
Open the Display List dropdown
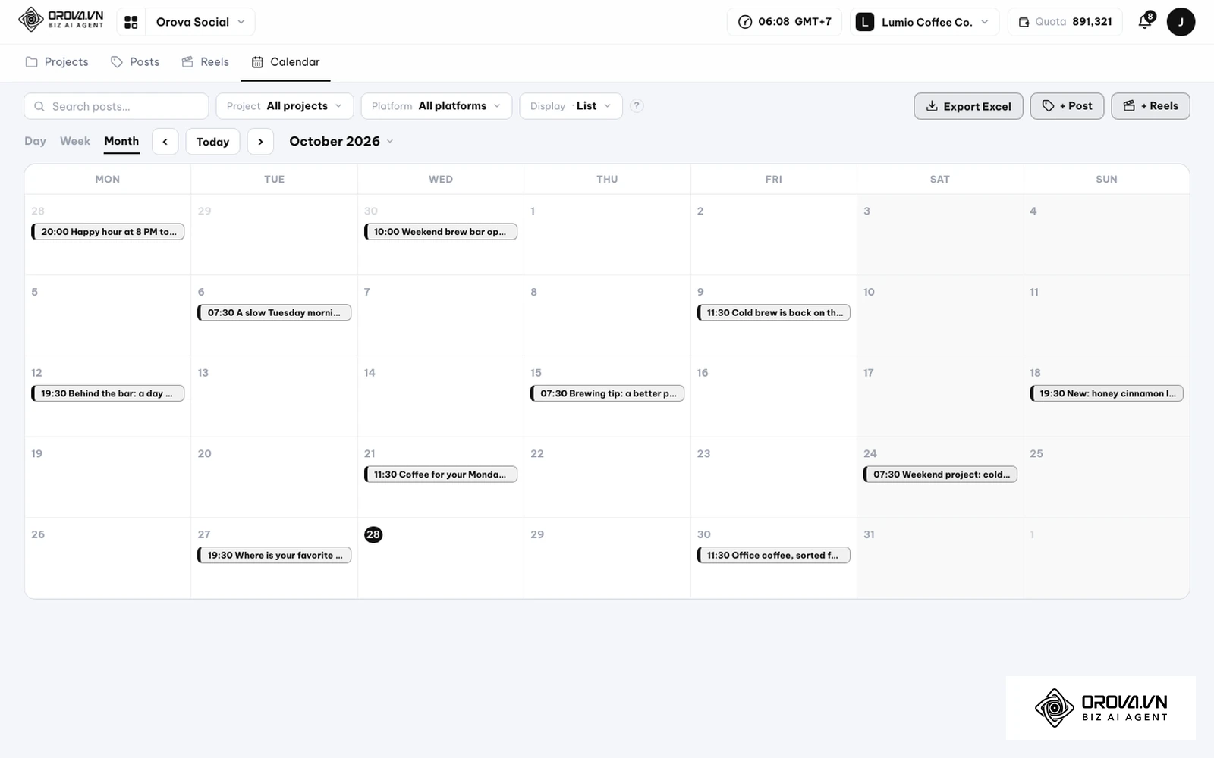(571, 106)
